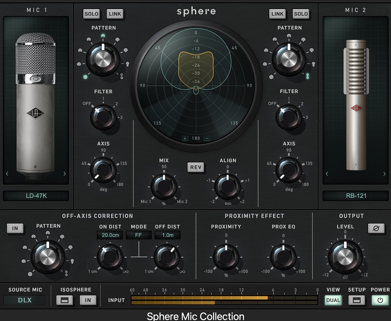This screenshot has width=391, height=321.
Task: Select previous Mic 1 model arrow
Action: pos(7,174)
